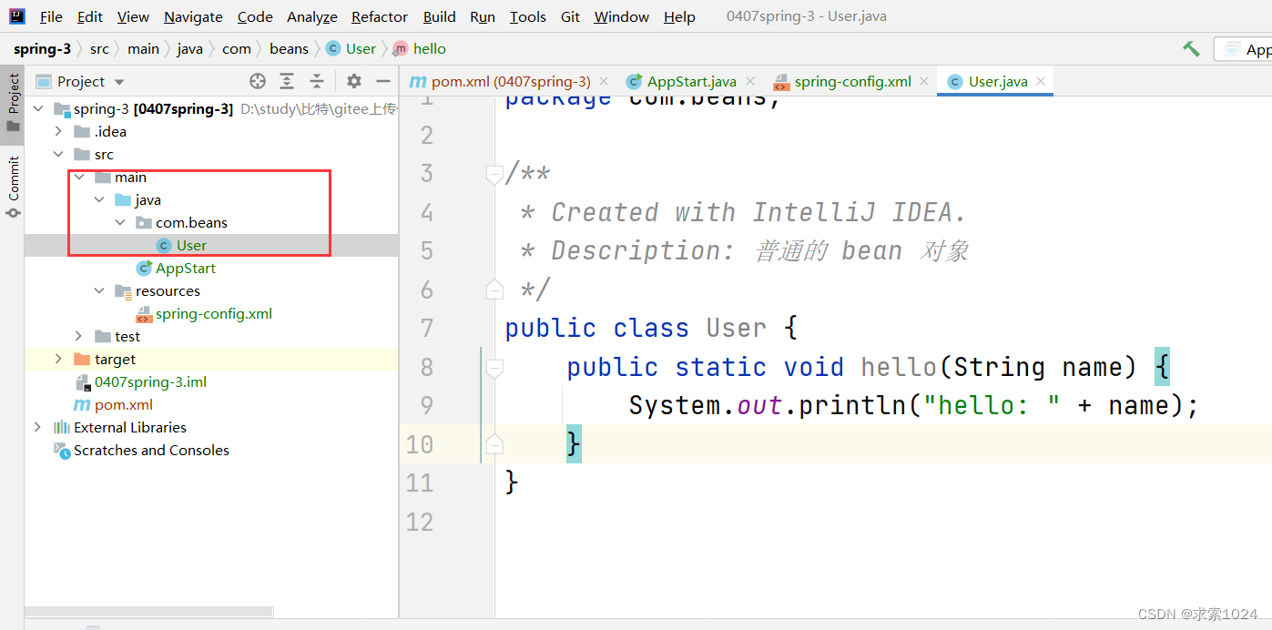The height and width of the screenshot is (630, 1272).
Task: Open the Refactor menu
Action: pyautogui.click(x=380, y=16)
